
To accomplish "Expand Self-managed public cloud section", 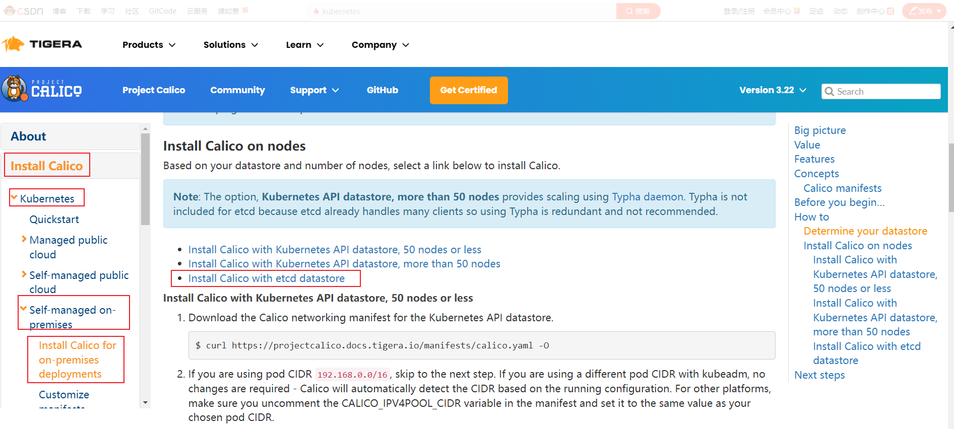I will [x=24, y=274].
